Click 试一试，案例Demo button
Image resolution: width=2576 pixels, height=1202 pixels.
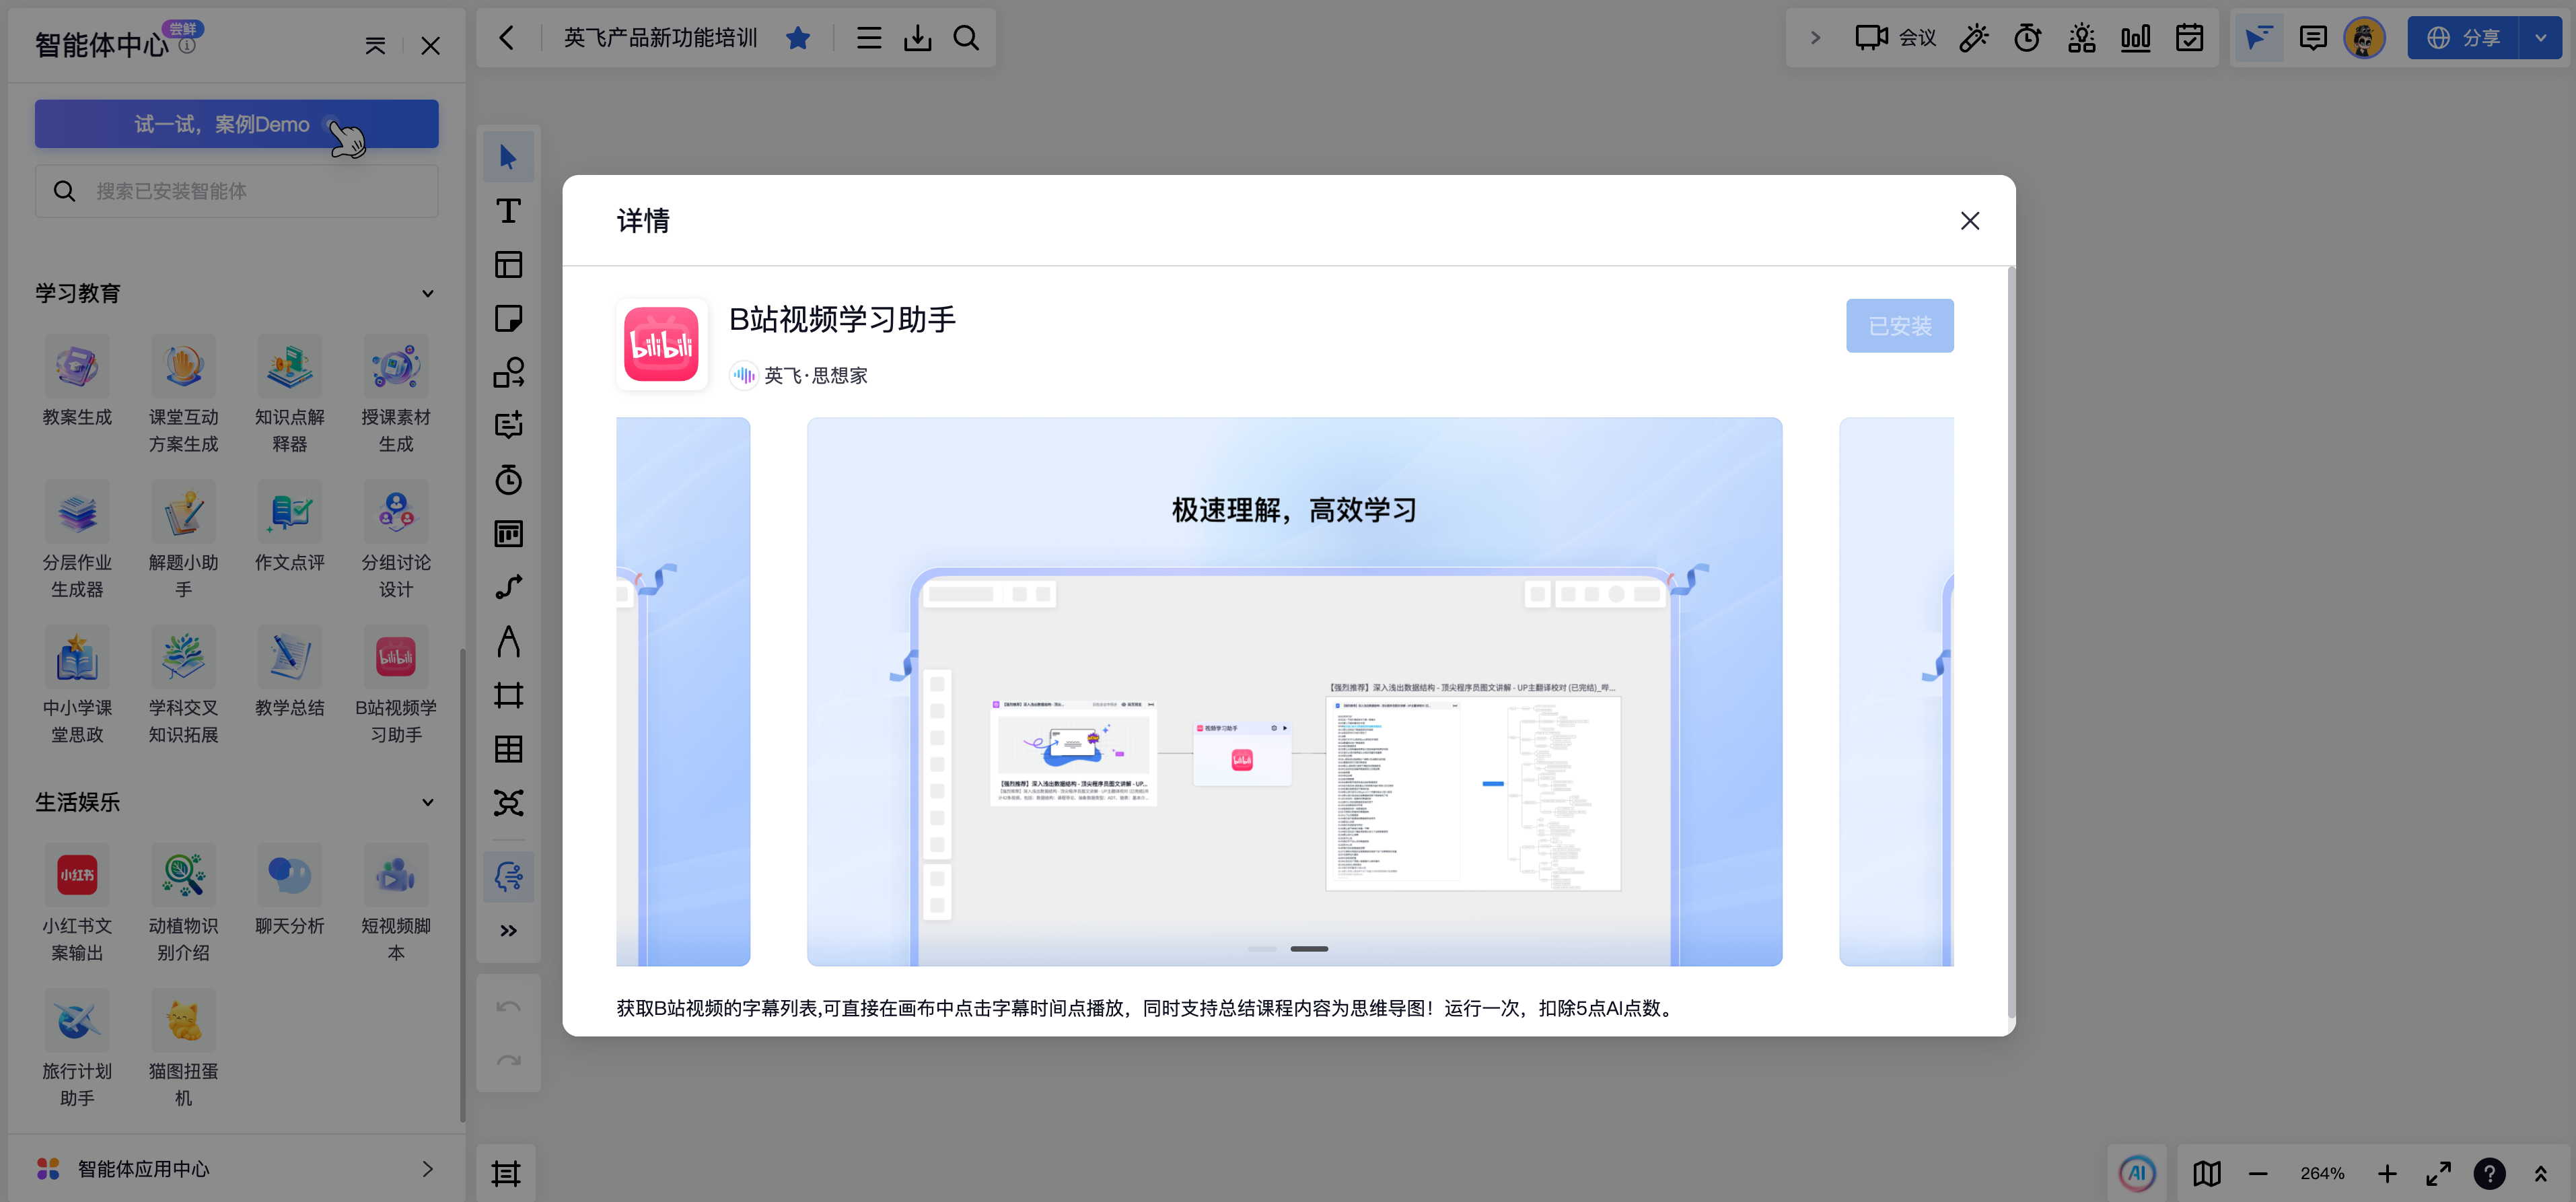236,124
